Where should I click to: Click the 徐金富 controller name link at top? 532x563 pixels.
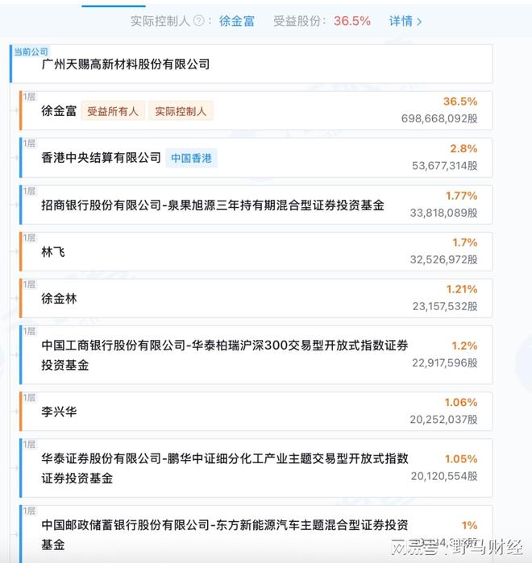point(236,21)
